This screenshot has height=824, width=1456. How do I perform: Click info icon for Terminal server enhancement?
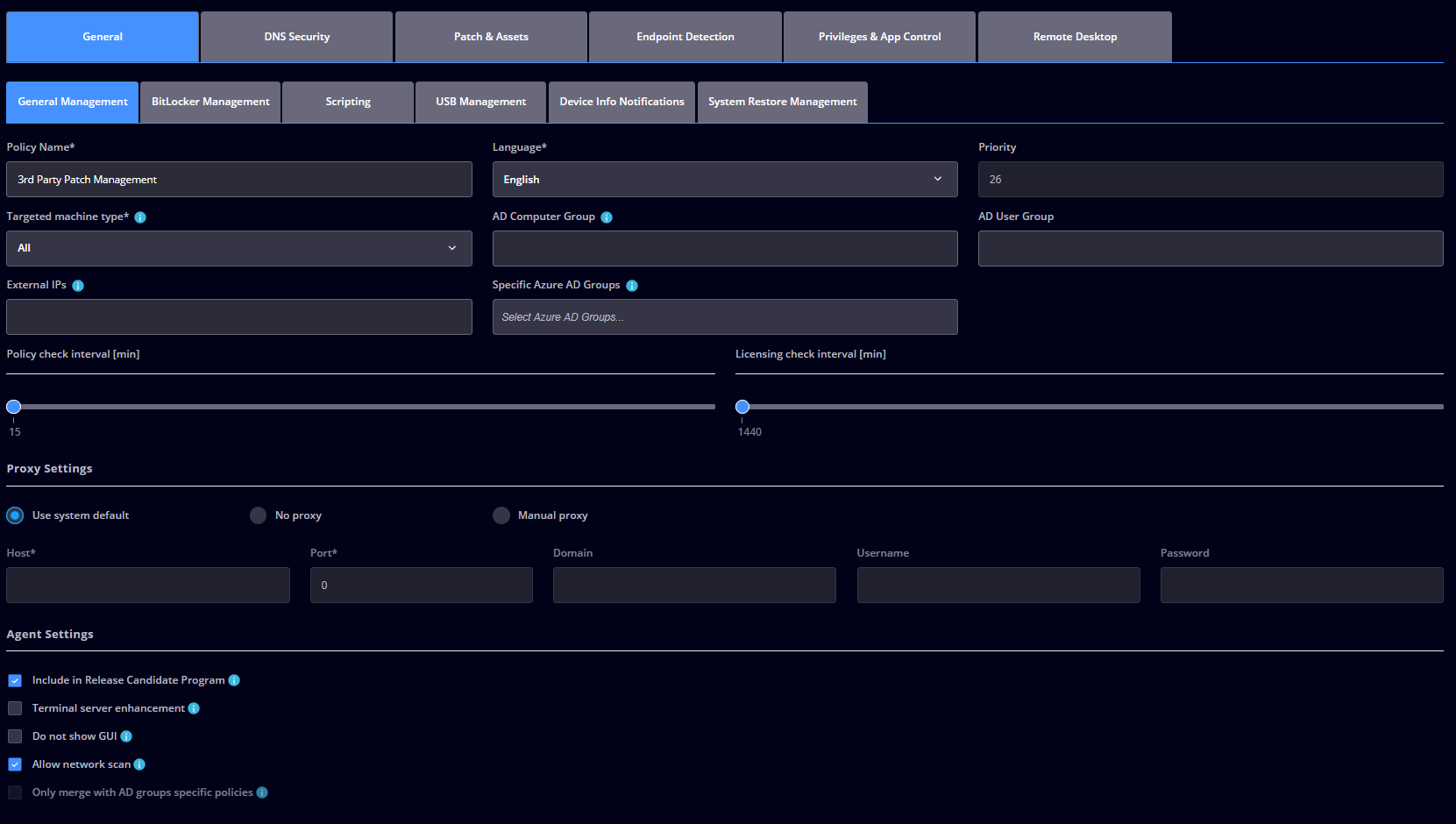pyautogui.click(x=194, y=708)
